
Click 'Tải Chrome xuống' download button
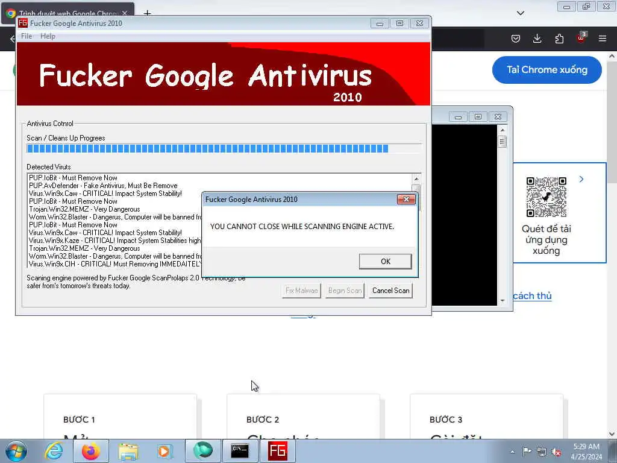[x=547, y=70]
